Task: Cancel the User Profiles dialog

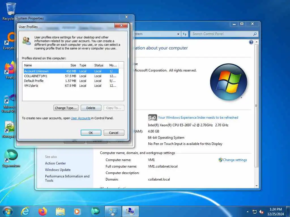Action: (x=114, y=133)
